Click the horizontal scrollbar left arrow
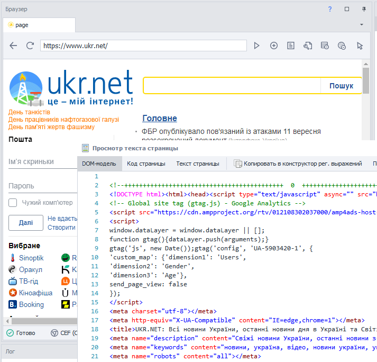This screenshot has height=362, width=377. pyautogui.click(x=8, y=321)
